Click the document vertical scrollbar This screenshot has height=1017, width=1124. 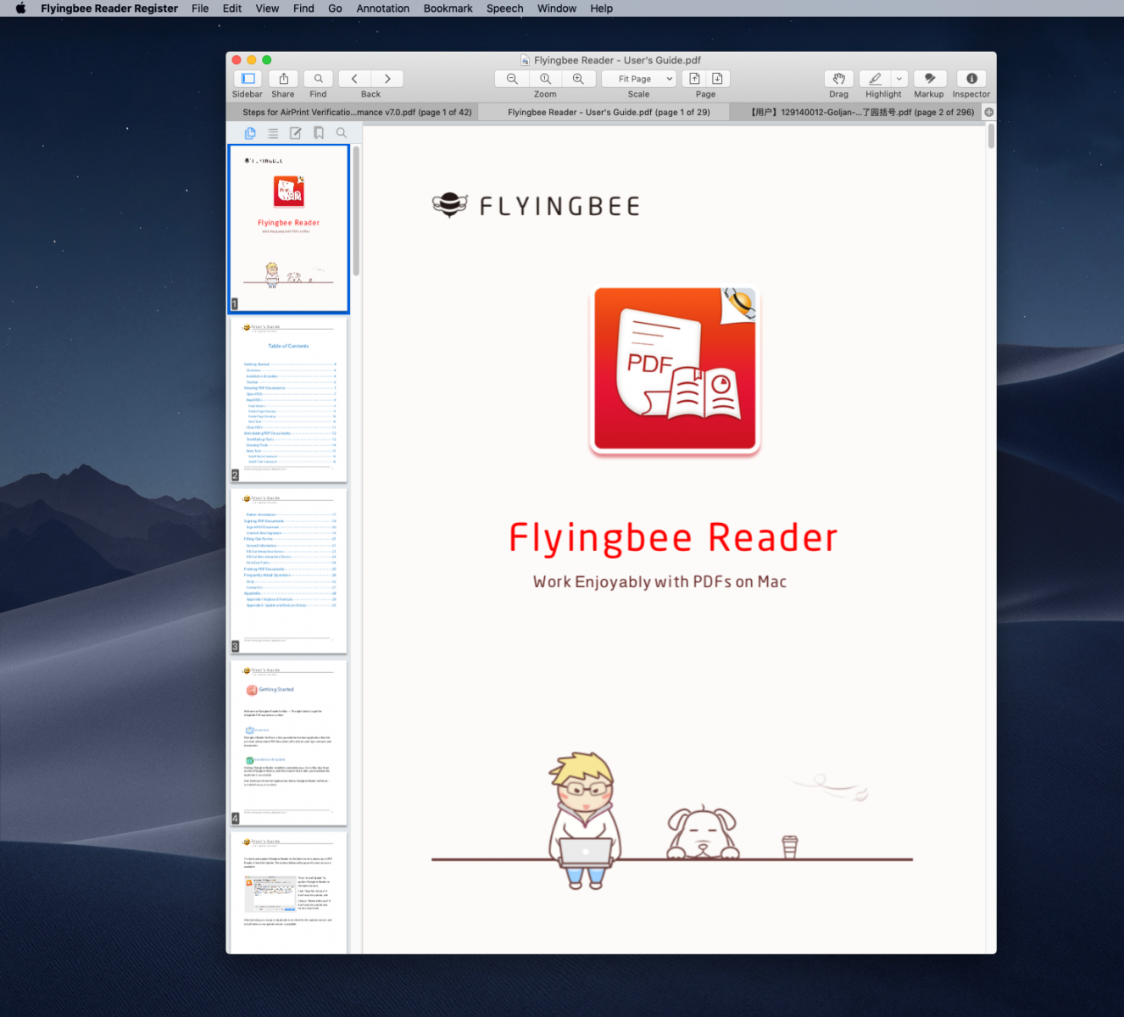coord(991,136)
